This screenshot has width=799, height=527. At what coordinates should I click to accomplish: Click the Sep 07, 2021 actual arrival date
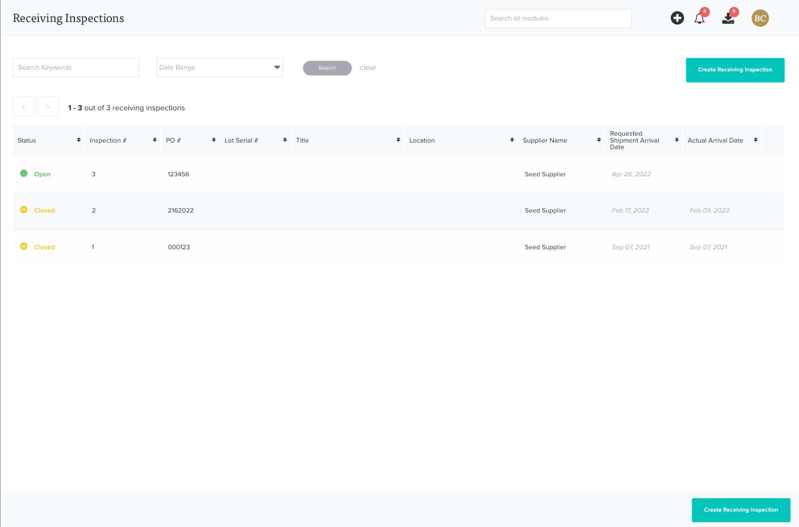[709, 247]
